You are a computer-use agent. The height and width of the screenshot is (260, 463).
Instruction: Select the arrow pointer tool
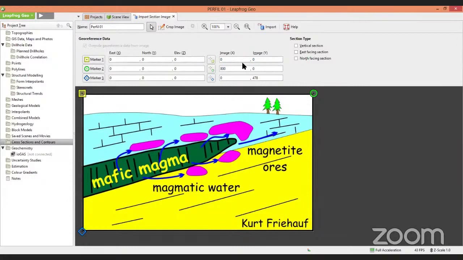(x=151, y=27)
